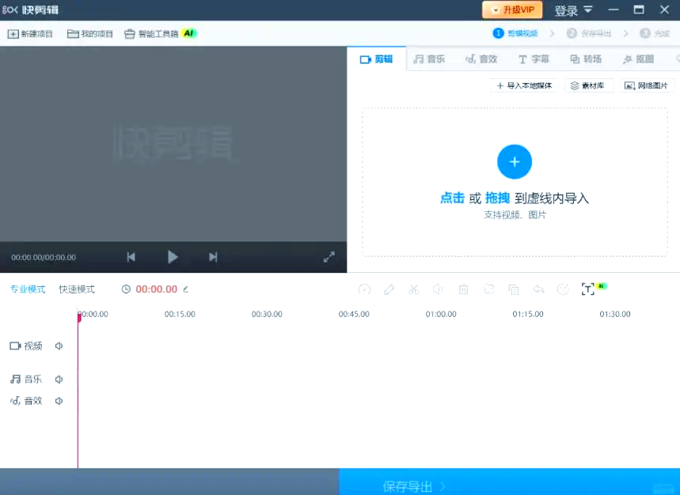Image resolution: width=680 pixels, height=495 pixels.
Task: Select the 音效 track icon
Action: pyautogui.click(x=15, y=401)
